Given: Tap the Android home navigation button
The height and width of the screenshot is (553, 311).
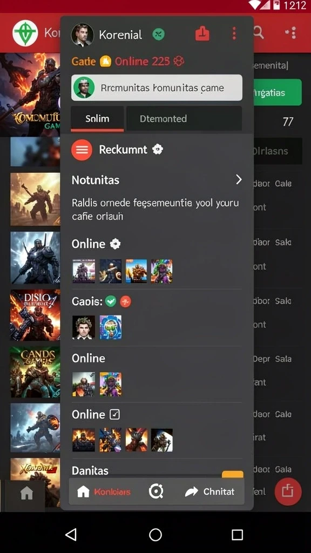Looking at the screenshot, I should (x=155, y=535).
